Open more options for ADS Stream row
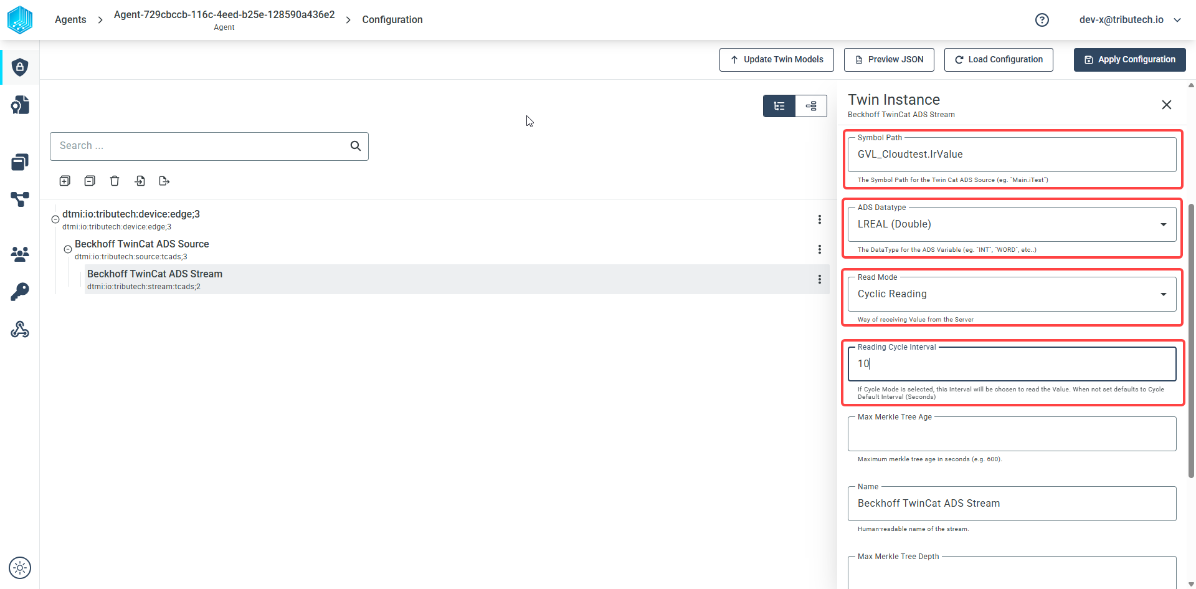This screenshot has height=589, width=1196. pyautogui.click(x=820, y=279)
